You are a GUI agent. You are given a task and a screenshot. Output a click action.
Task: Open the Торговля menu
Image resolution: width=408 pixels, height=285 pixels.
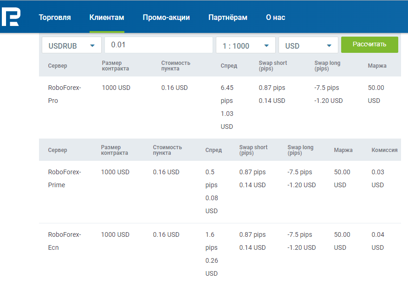pyautogui.click(x=55, y=18)
